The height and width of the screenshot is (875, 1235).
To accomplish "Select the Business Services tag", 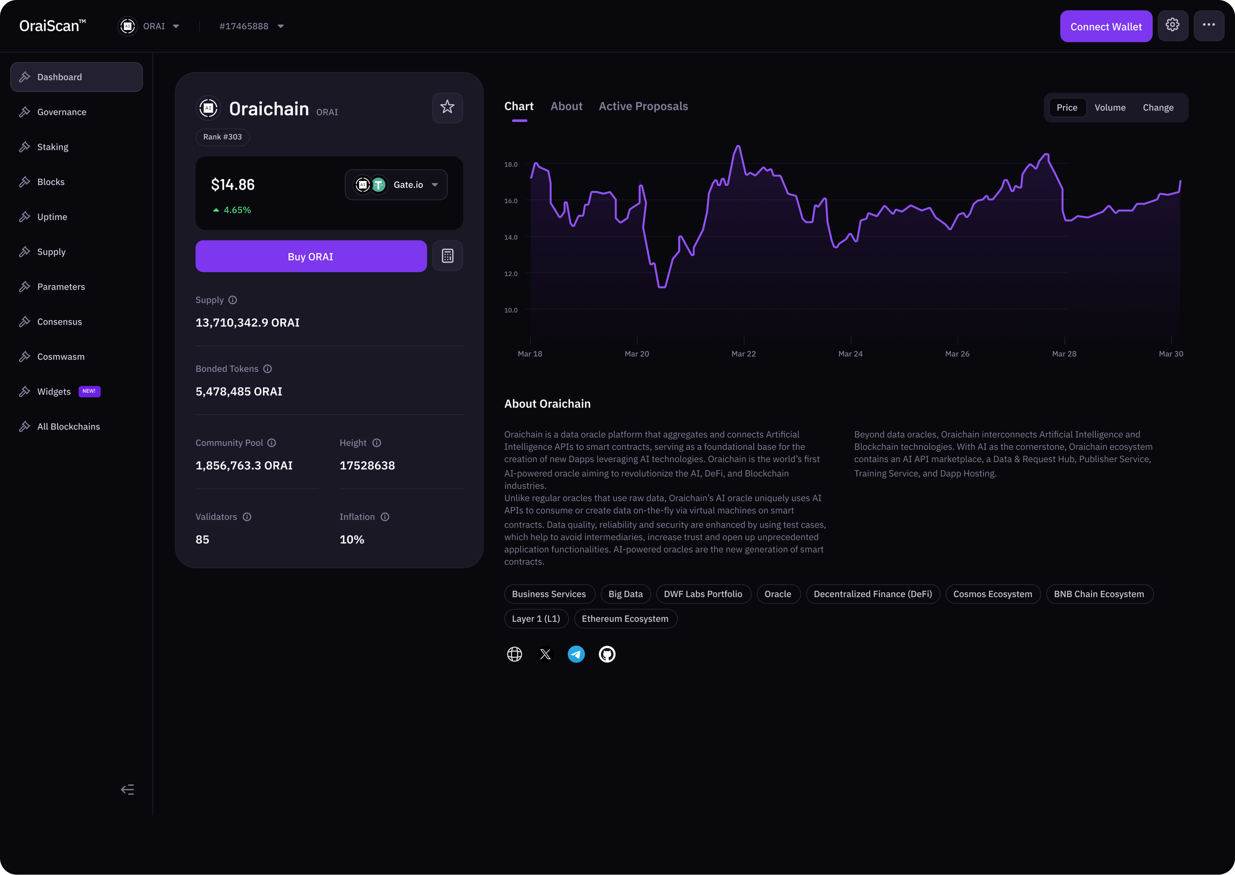I will (549, 594).
